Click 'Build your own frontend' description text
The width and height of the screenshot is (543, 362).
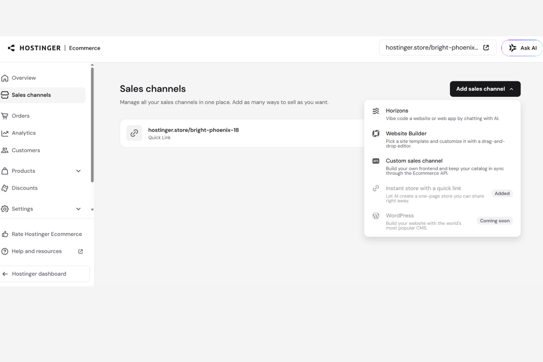click(445, 171)
